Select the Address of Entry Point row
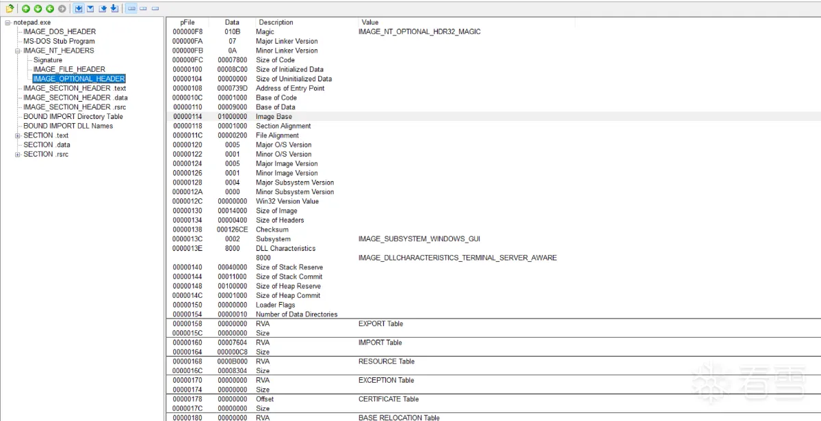821x421 pixels. click(290, 88)
